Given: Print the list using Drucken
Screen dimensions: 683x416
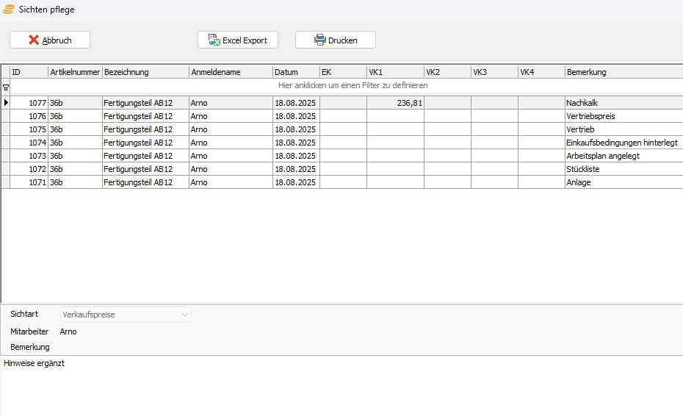Looking at the screenshot, I should tap(335, 40).
